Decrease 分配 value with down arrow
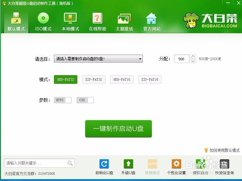Image resolution: width=242 pixels, height=181 pixels. point(193,61)
